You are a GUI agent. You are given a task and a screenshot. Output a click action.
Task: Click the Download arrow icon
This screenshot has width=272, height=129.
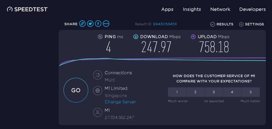point(136,37)
